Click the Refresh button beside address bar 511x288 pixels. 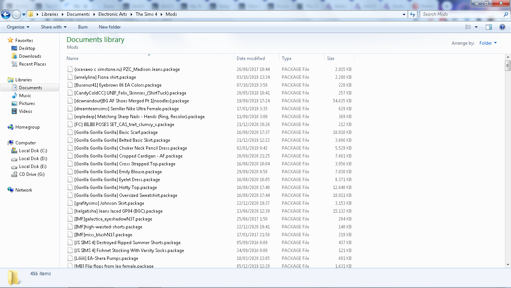click(x=413, y=14)
